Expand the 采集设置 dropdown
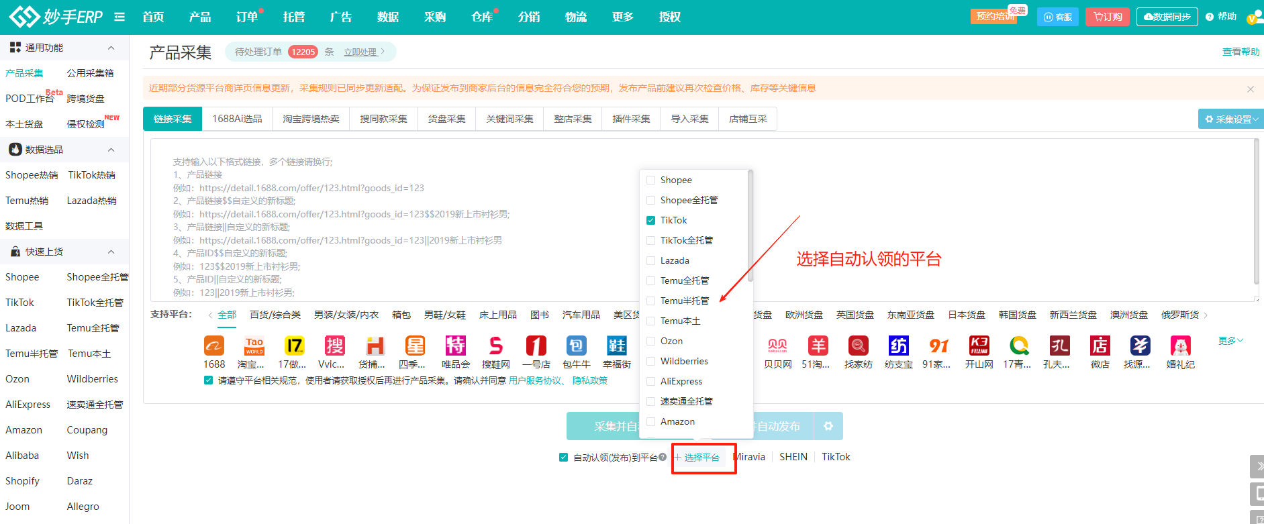Screen dimensions: 1264x524 (x=1231, y=119)
